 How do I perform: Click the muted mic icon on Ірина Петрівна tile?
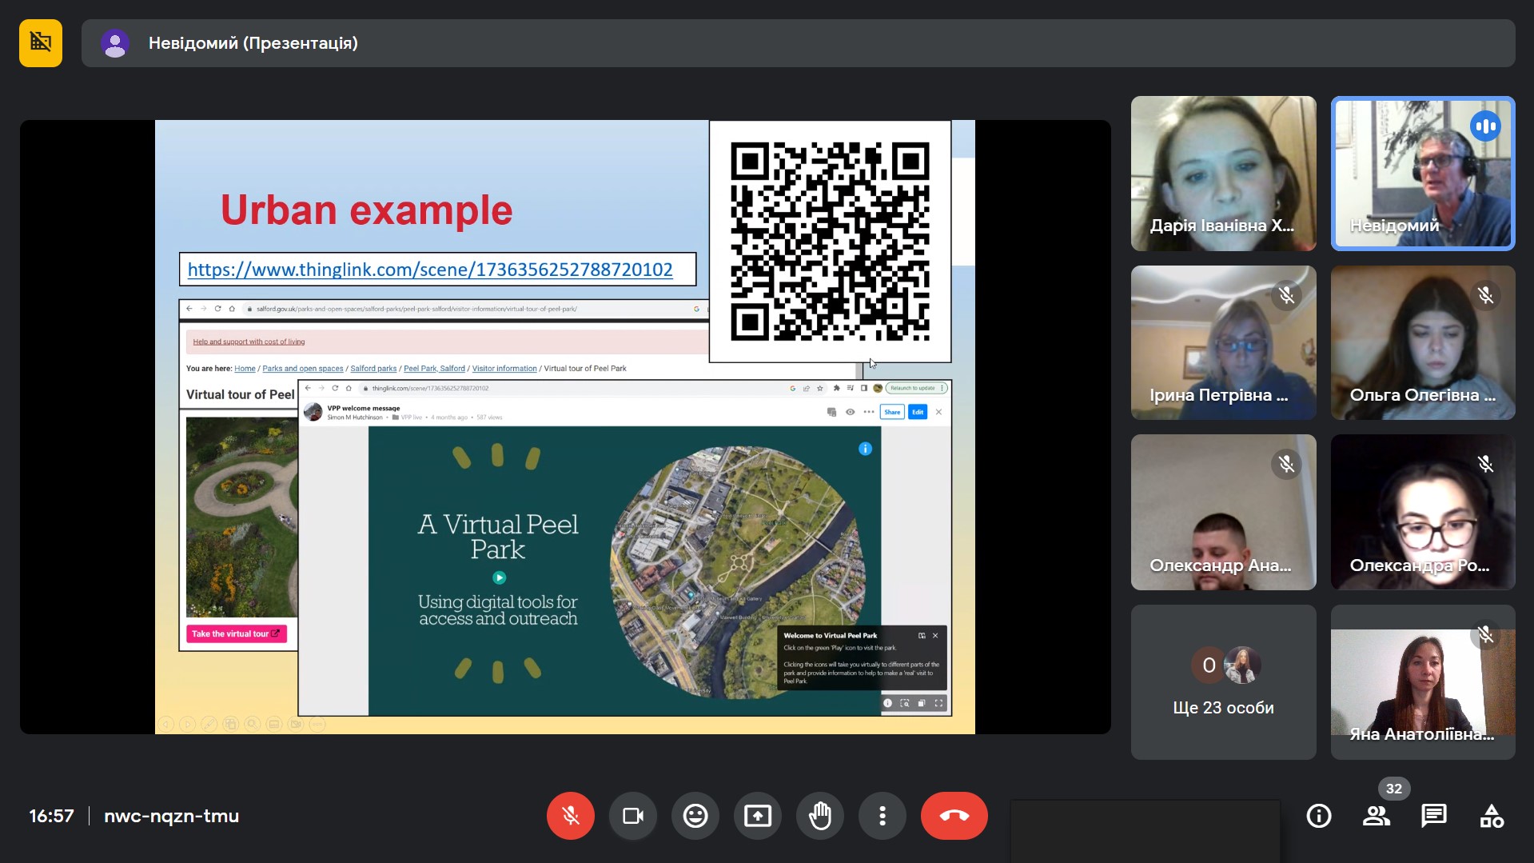[1286, 295]
